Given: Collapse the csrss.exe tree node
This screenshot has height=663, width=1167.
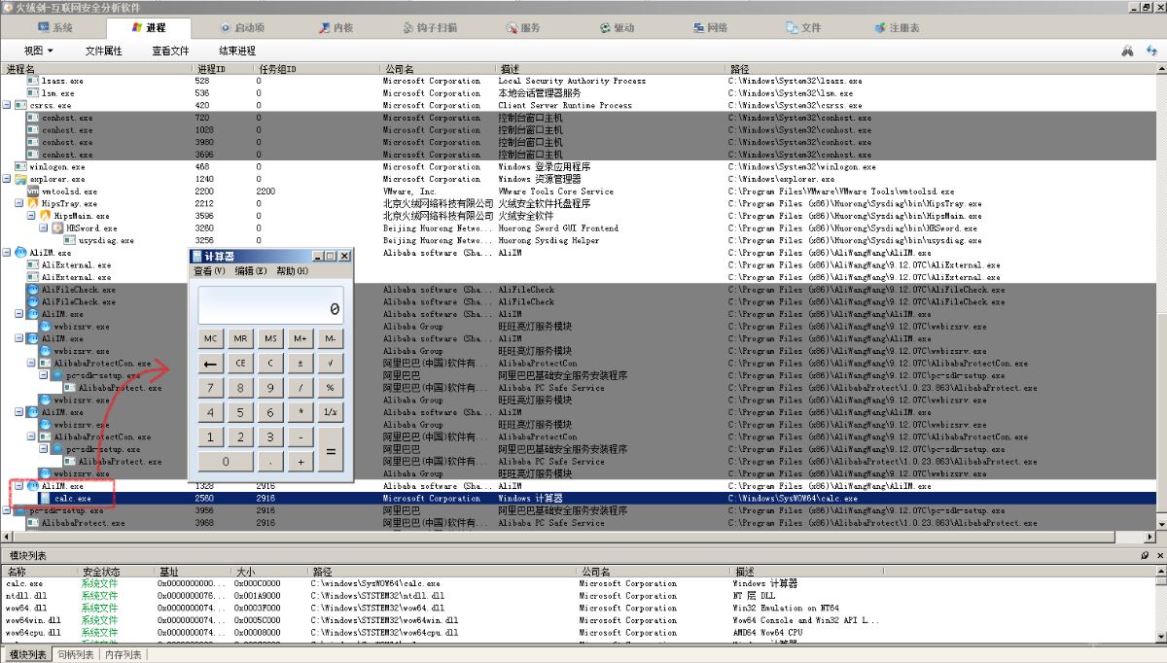Looking at the screenshot, I should coord(7,105).
